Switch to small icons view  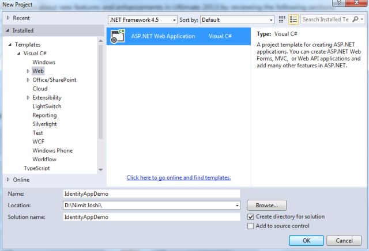click(x=282, y=20)
